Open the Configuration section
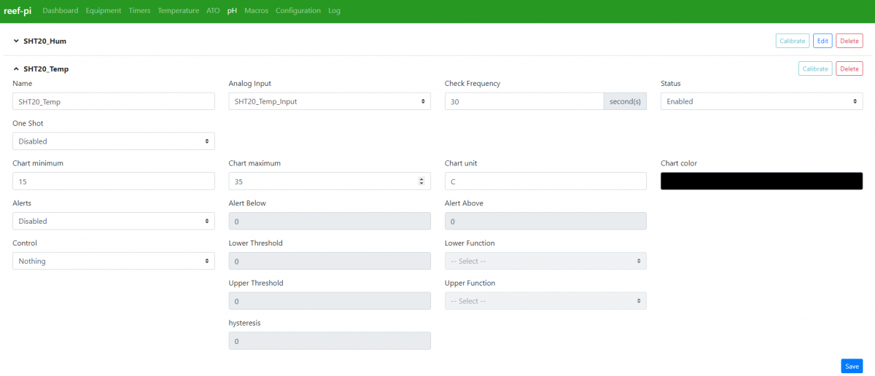Screen dimensions: 875x376 coord(298,11)
